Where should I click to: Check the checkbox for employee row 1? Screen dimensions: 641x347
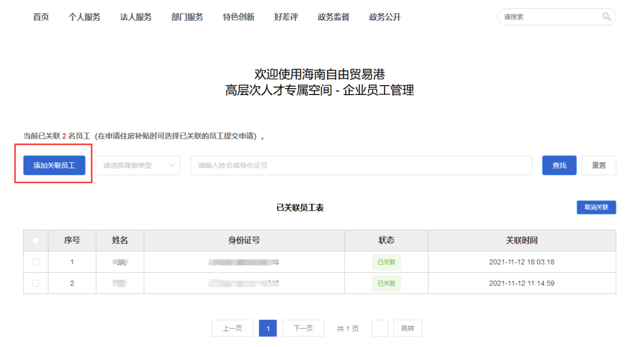pos(35,261)
